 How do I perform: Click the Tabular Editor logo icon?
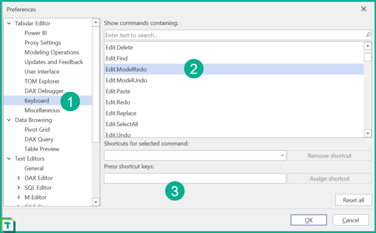click(x=8, y=225)
